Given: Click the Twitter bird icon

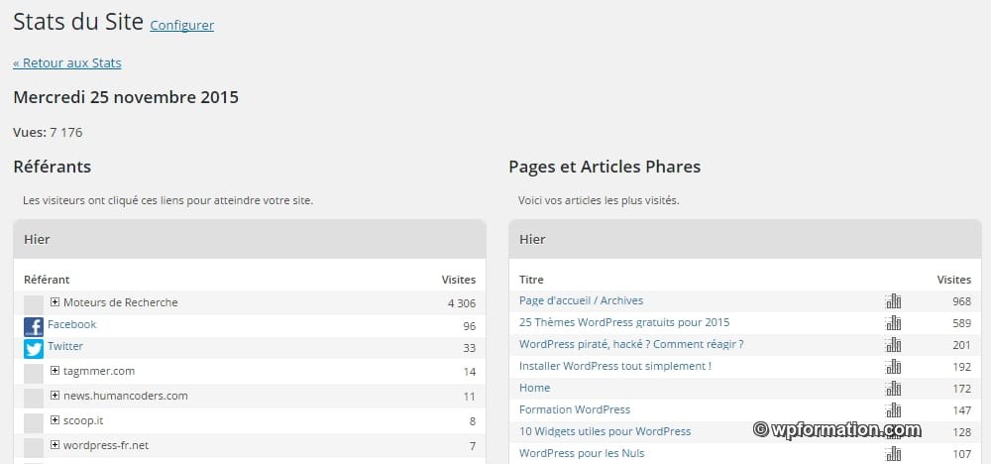Looking at the screenshot, I should click(34, 349).
